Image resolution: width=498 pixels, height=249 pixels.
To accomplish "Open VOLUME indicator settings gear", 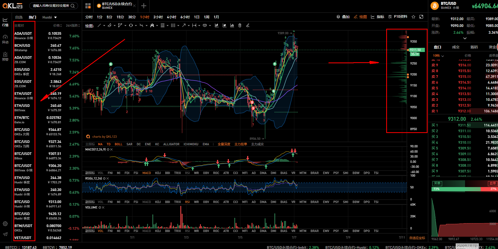I will (x=100, y=207).
